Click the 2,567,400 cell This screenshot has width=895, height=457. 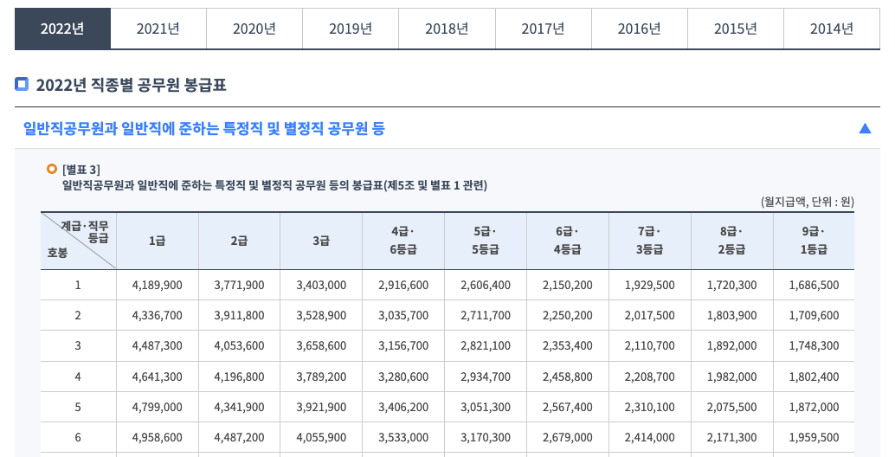click(x=568, y=407)
